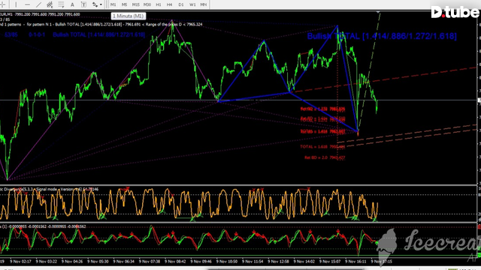Click the '9 Nov 16:11' time axis label
Screen dimensions: 481x270
[x=355, y=262]
